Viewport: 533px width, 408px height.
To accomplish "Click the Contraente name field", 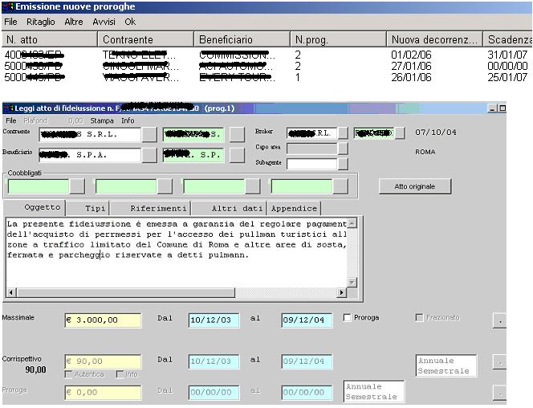I will point(90,135).
